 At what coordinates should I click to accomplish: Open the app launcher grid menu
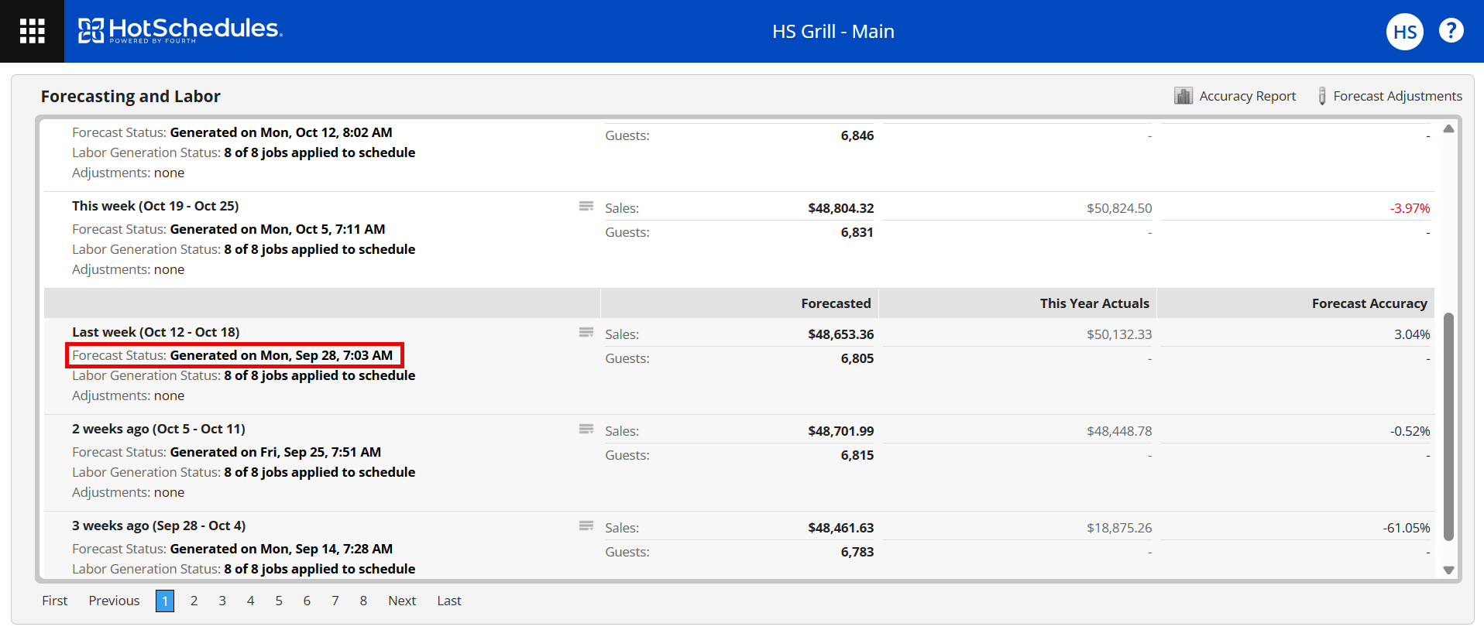(x=32, y=31)
